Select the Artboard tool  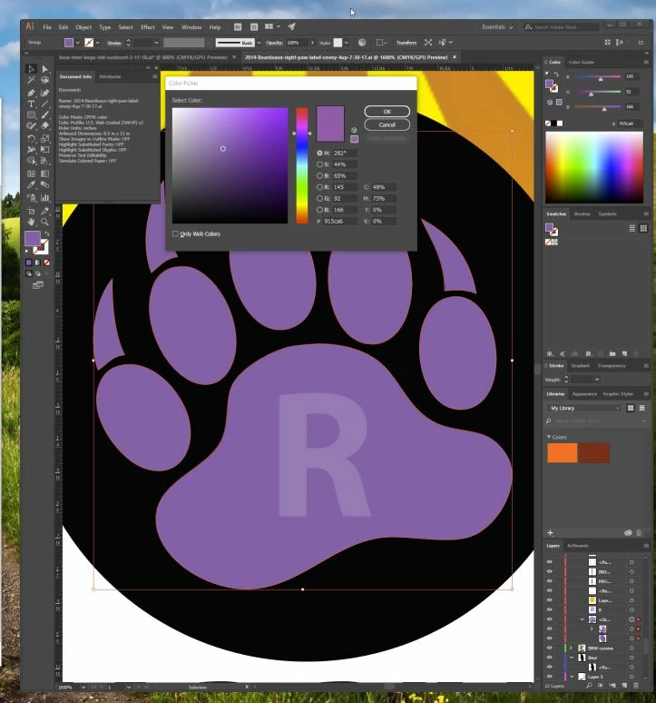coord(32,211)
